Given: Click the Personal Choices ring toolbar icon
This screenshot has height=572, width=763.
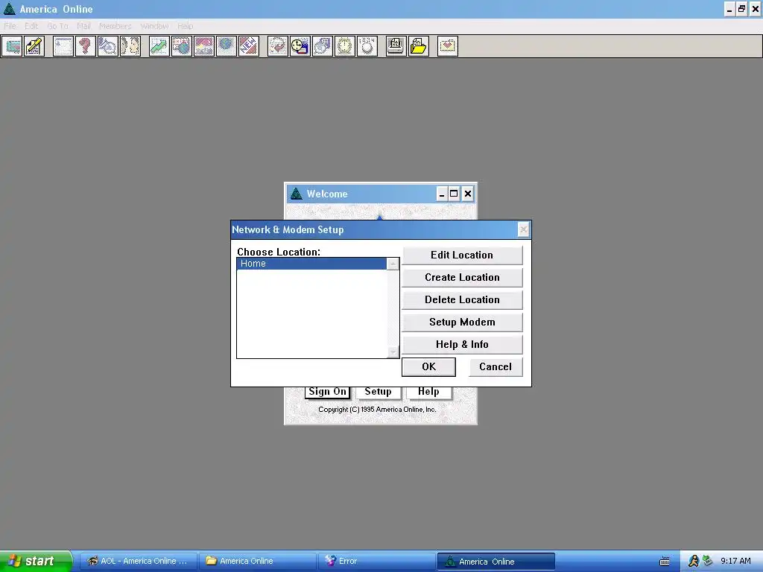Looking at the screenshot, I should (367, 46).
